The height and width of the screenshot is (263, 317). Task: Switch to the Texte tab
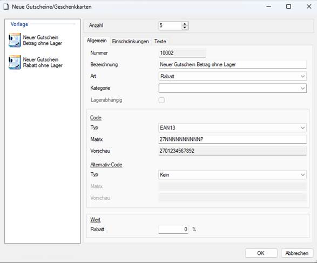click(x=160, y=41)
